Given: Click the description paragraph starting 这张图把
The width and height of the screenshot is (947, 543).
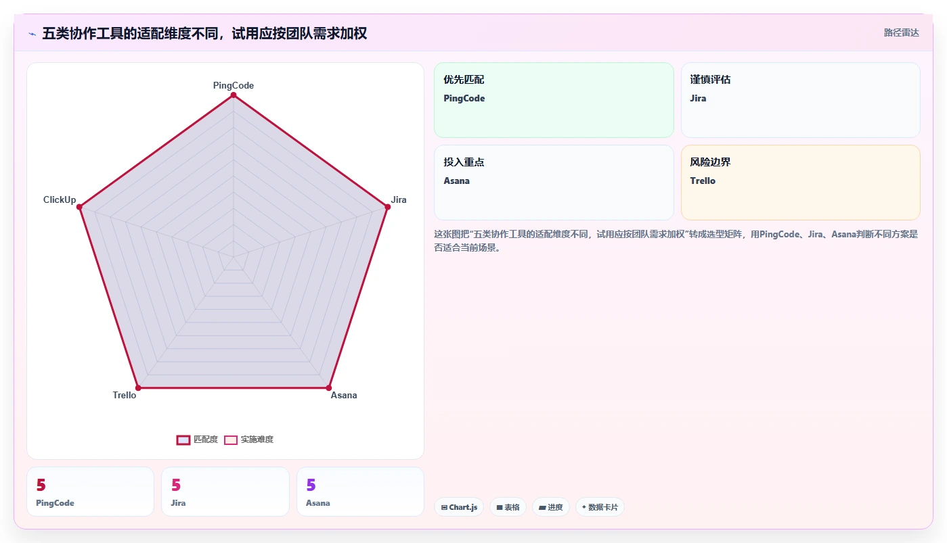Looking at the screenshot, I should 676,241.
